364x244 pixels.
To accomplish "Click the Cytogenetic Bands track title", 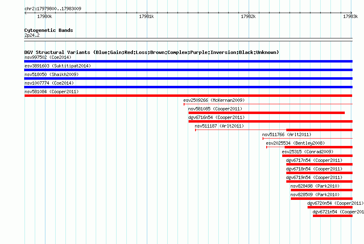I will (49, 30).
